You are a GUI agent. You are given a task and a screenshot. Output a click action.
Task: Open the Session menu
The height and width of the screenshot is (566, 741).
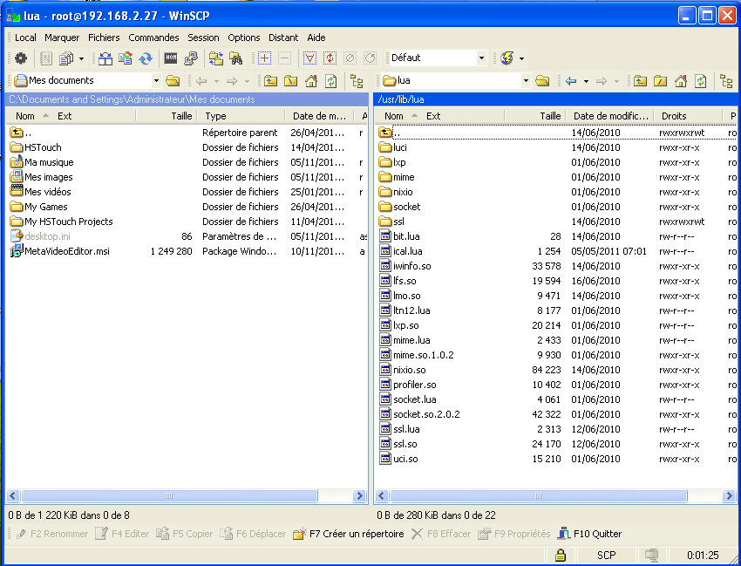pyautogui.click(x=203, y=38)
